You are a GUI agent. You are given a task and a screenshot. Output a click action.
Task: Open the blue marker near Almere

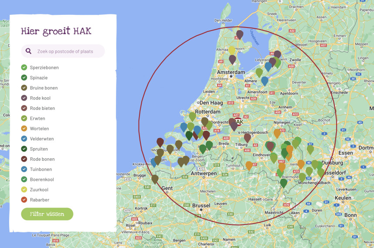[x=265, y=81]
